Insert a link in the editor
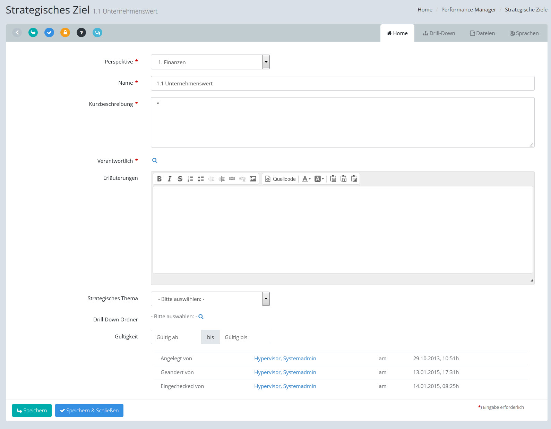Image resolution: width=551 pixels, height=429 pixels. (x=232, y=179)
